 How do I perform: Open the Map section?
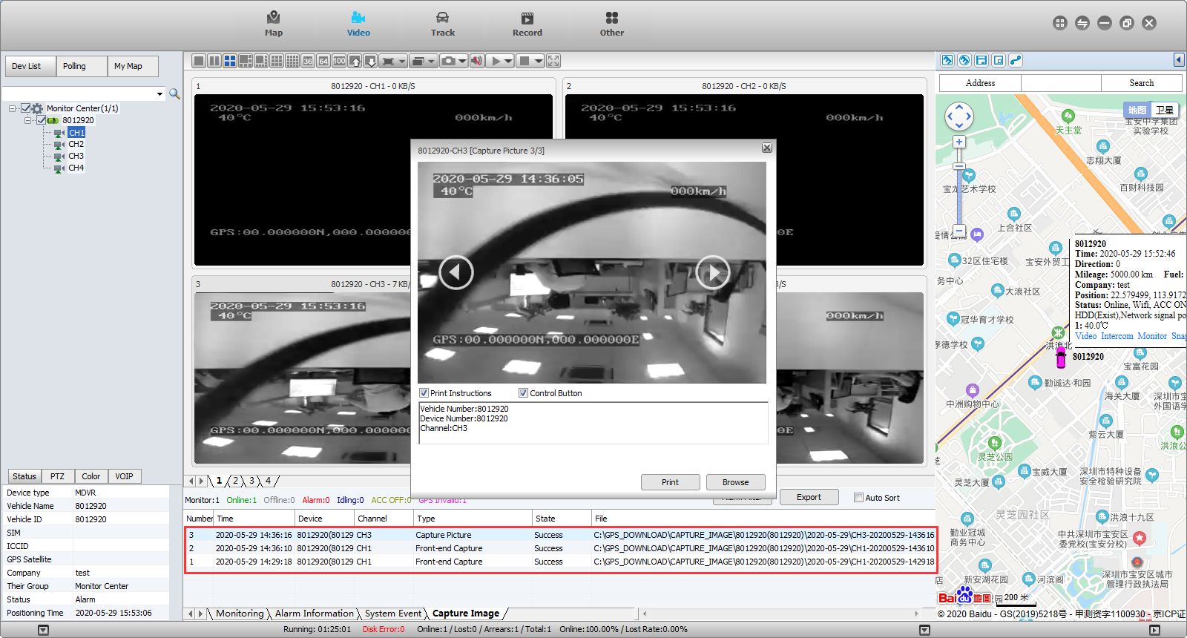(x=274, y=24)
